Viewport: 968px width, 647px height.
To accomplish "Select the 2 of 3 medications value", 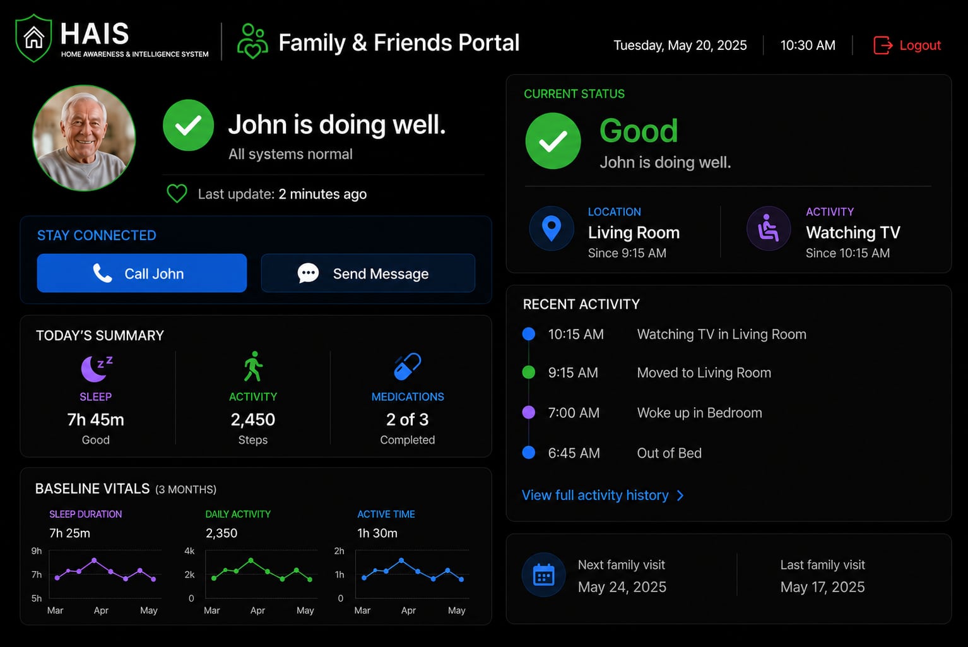I will [408, 420].
